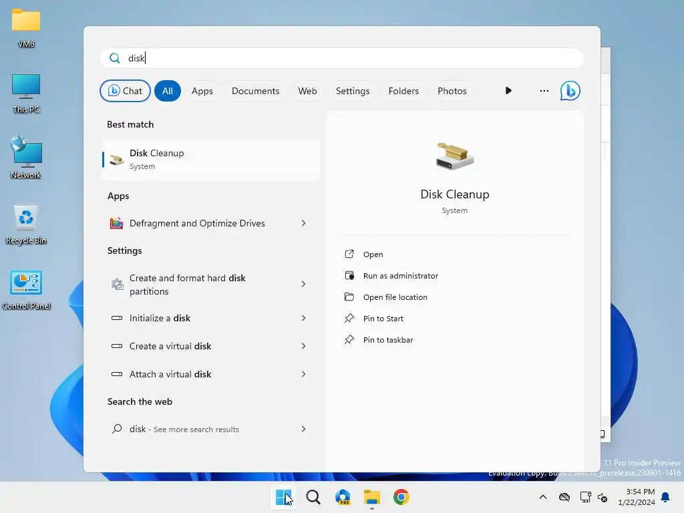Filter results by Apps

pos(202,91)
